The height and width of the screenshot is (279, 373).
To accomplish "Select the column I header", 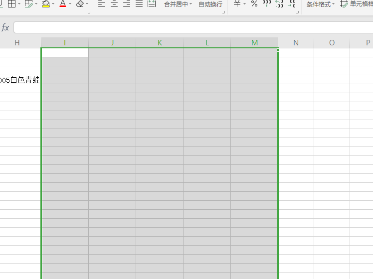I will pos(65,43).
